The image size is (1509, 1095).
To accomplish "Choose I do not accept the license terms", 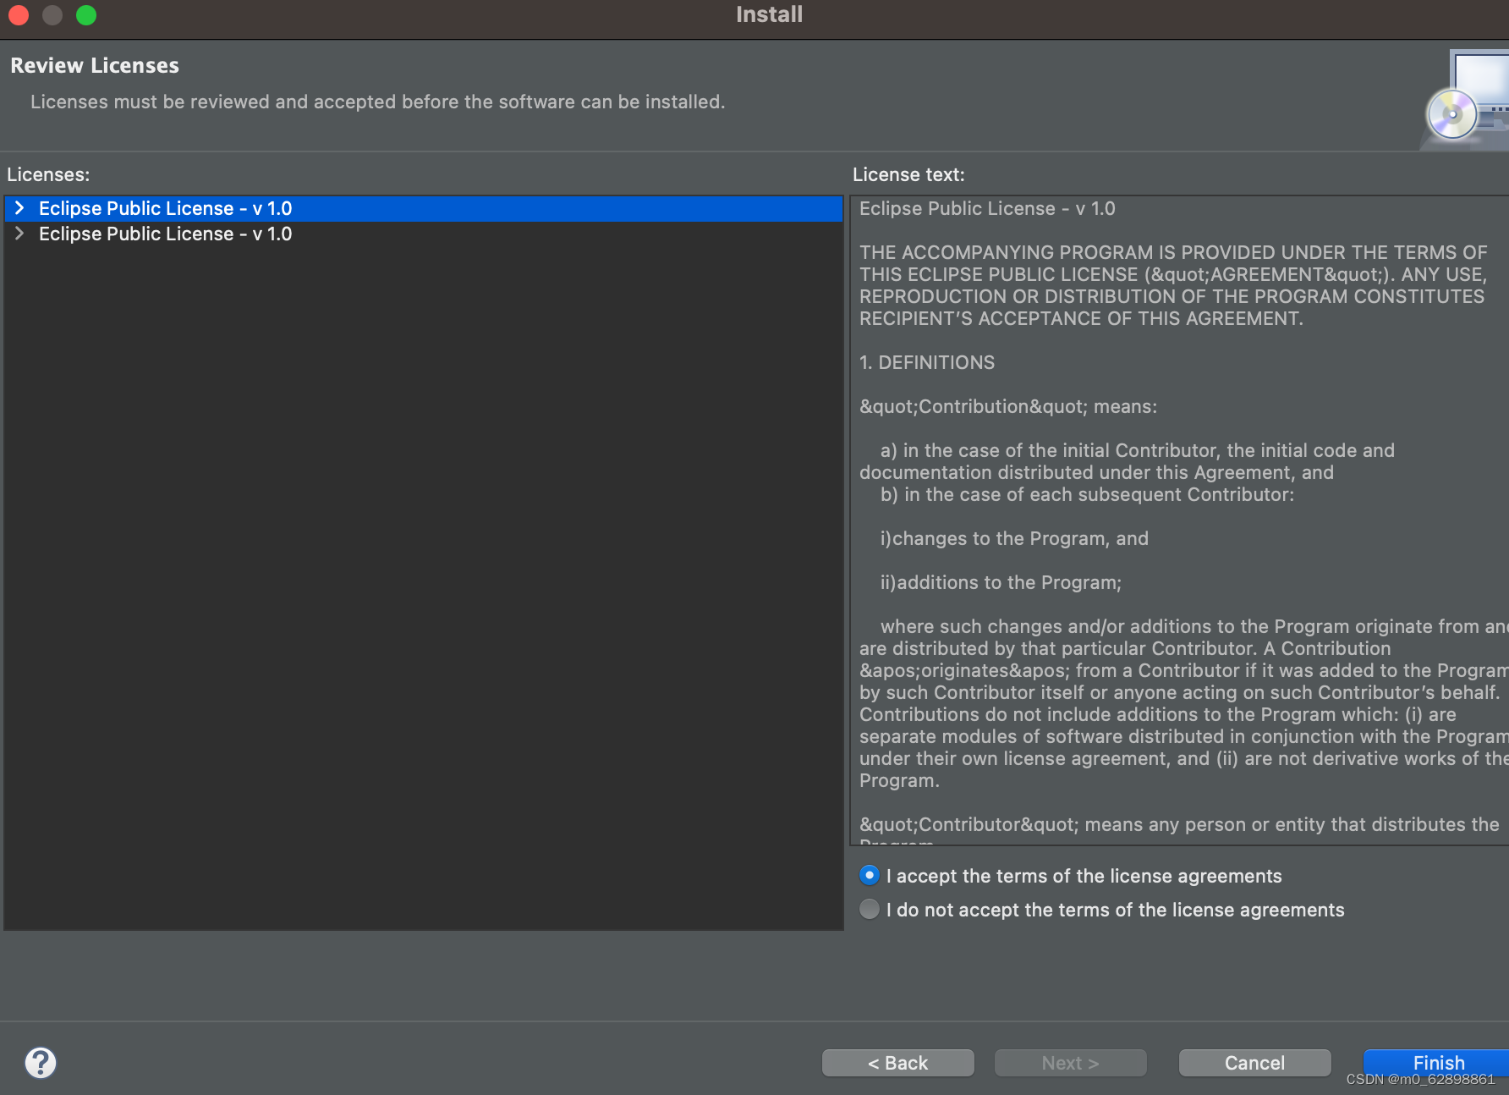I will click(869, 909).
